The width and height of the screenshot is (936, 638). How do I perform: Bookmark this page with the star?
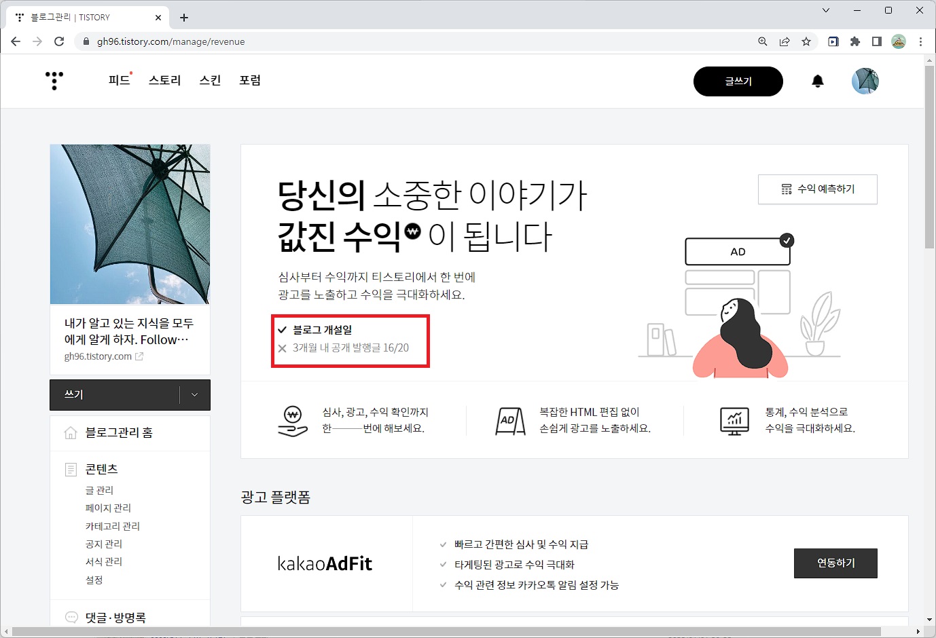806,41
